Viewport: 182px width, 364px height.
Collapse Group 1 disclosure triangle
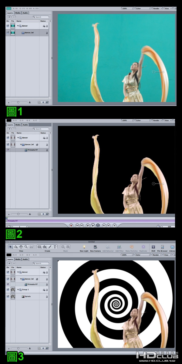pos(18,290)
